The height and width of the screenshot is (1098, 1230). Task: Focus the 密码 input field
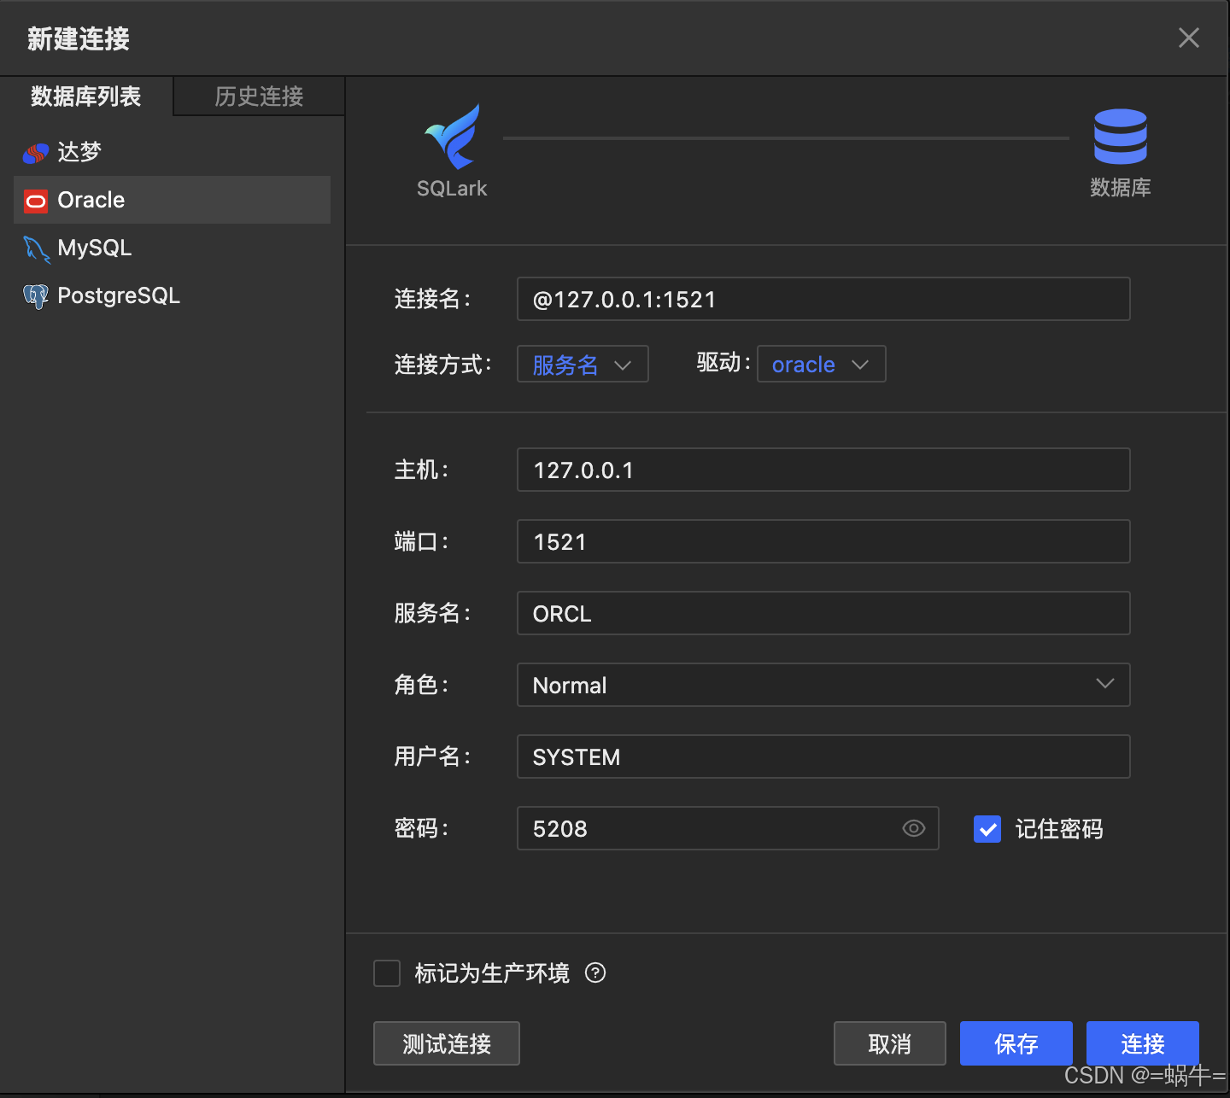(728, 828)
